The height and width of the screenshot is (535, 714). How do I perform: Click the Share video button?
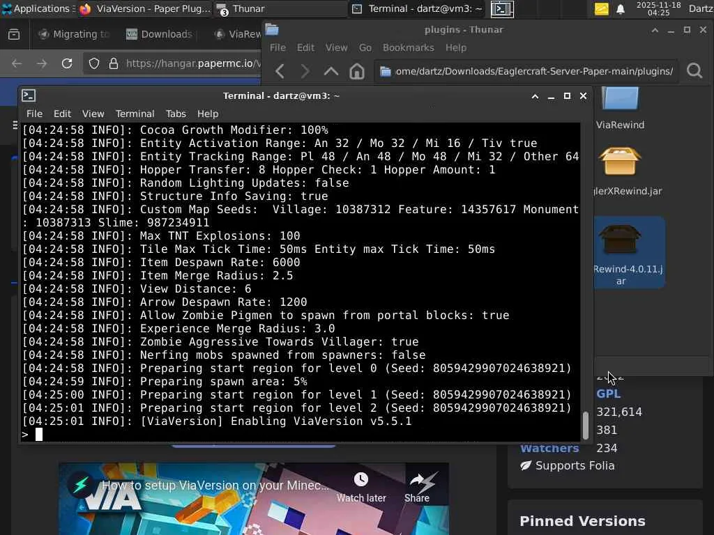tap(417, 488)
